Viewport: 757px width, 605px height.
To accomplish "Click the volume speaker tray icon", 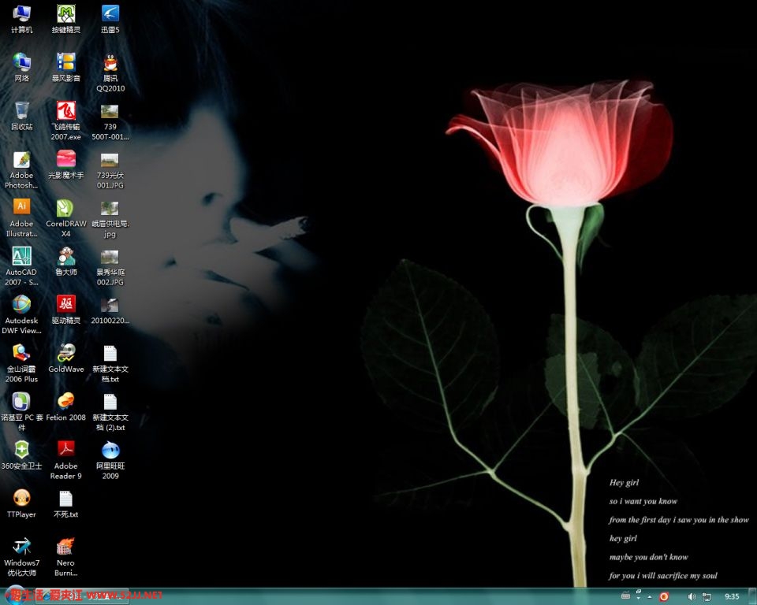I will (692, 597).
